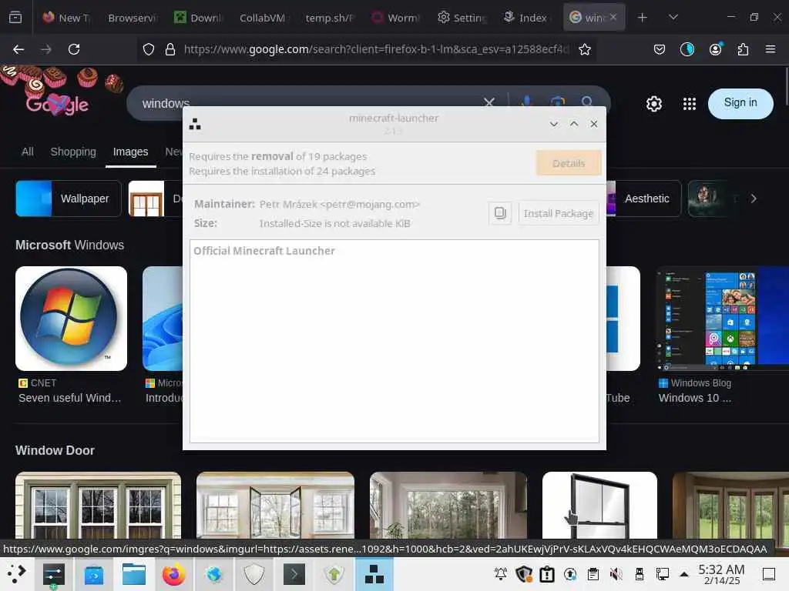Reload the current page
789x591 pixels.
[74, 49]
